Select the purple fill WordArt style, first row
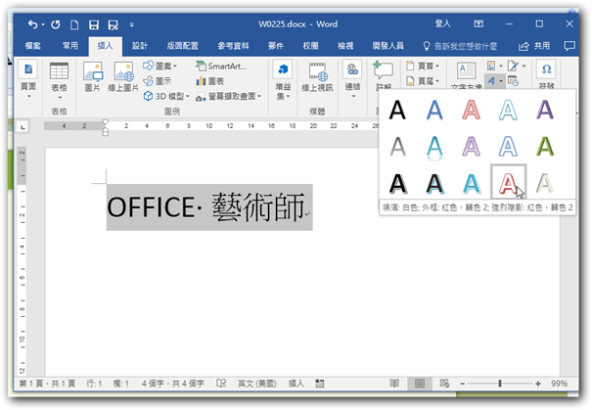The width and height of the screenshot is (592, 410). pyautogui.click(x=545, y=110)
